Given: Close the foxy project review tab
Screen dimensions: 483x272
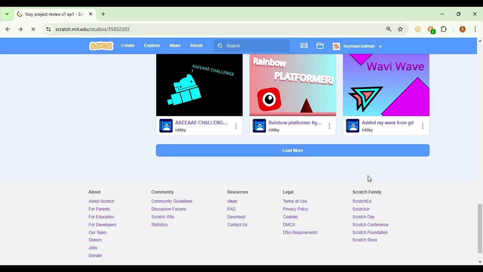Looking at the screenshot, I should click(91, 14).
